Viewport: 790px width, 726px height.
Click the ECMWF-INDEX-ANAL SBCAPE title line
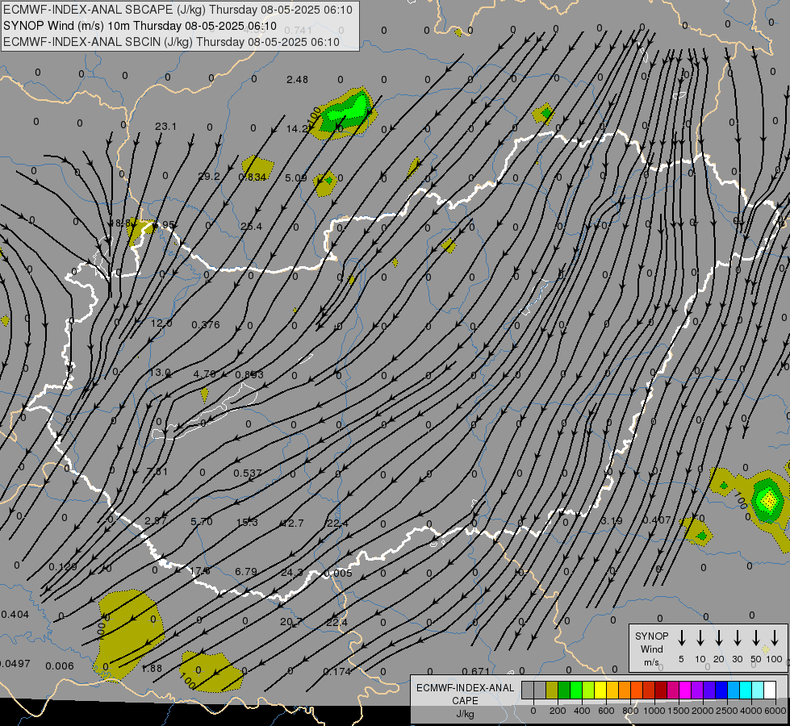pyautogui.click(x=178, y=10)
